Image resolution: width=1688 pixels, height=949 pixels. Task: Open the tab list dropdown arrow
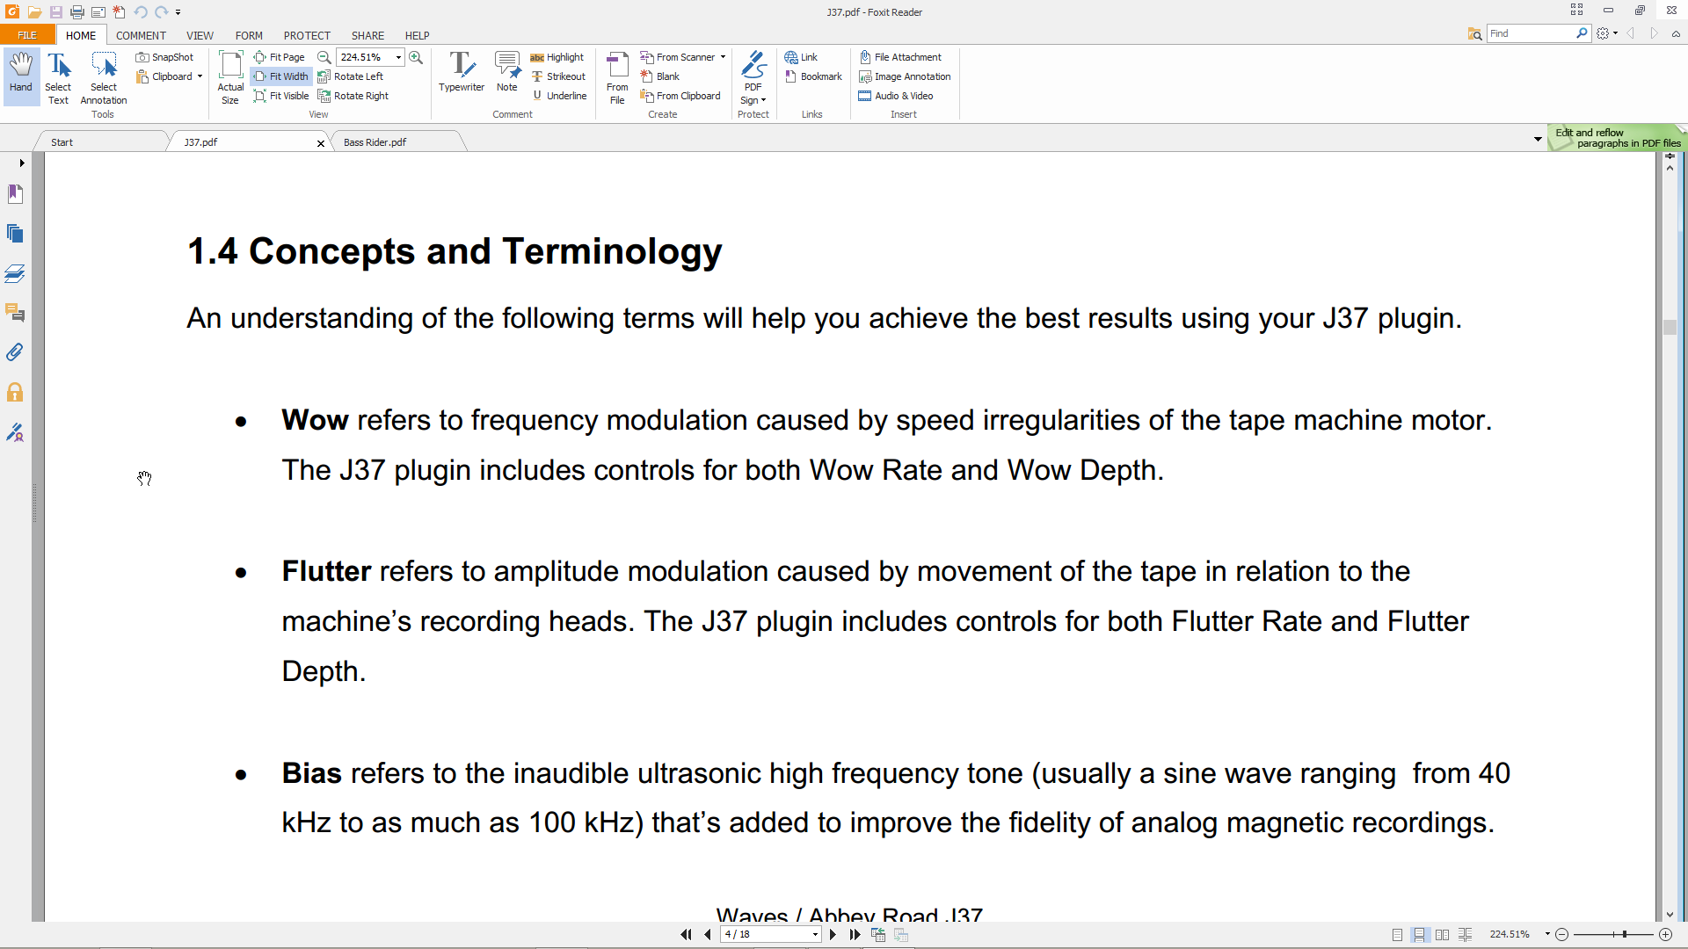point(1538,139)
